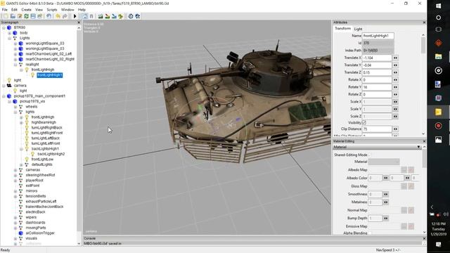Click the blue undo arrow toolbar icon
450x253 pixels.
tap(49, 16)
